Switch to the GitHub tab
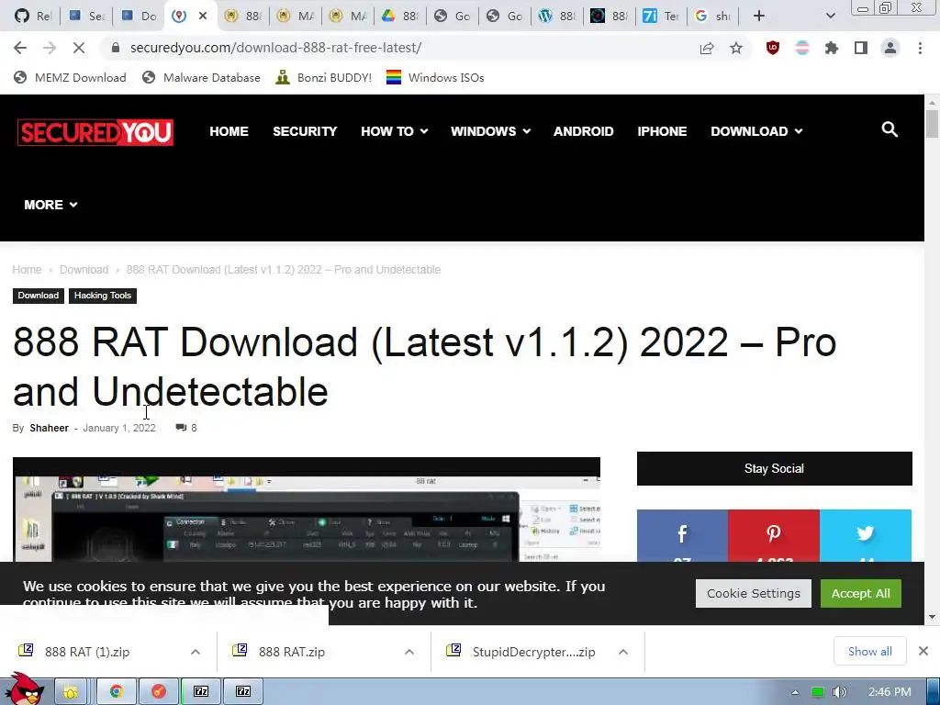 pos(33,17)
